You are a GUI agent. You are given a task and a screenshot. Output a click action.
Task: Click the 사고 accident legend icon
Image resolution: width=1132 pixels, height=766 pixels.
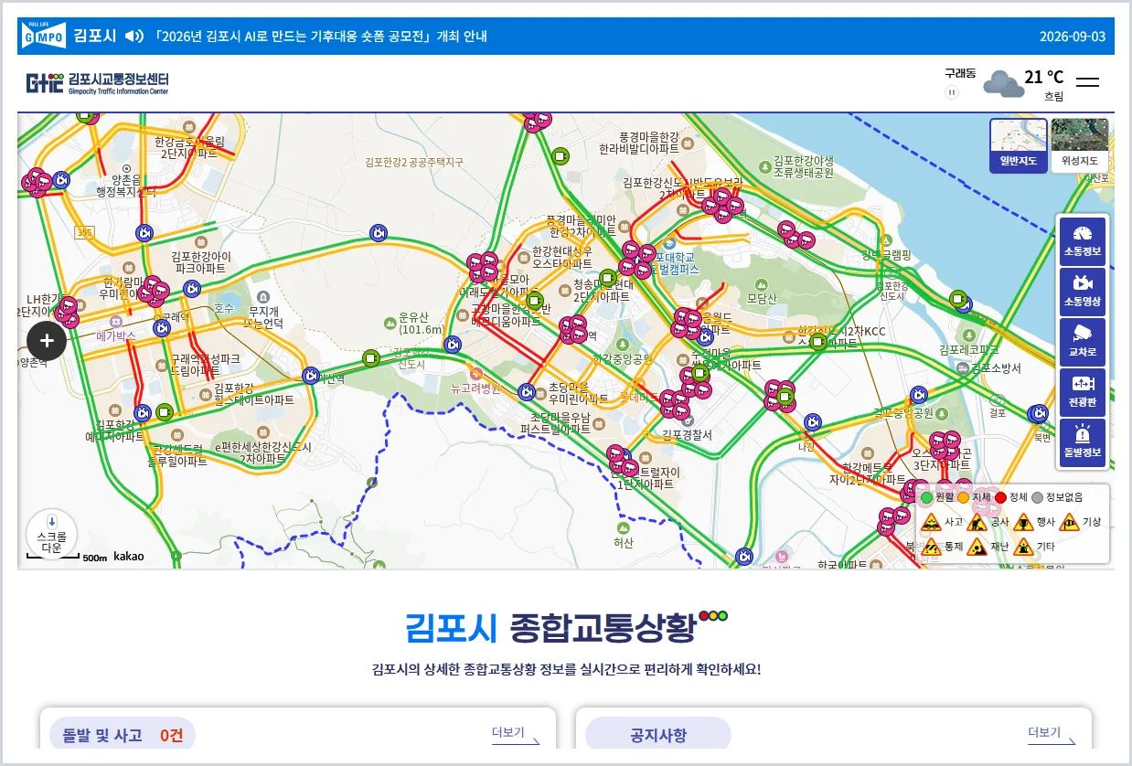(931, 522)
